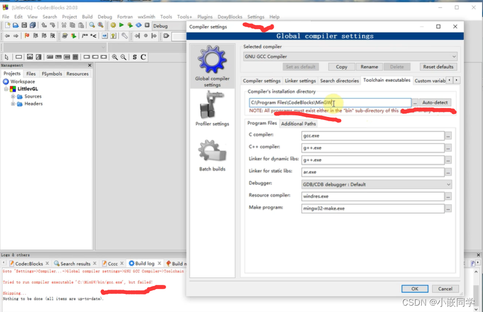483x312 pixels.
Task: Open the Build menu
Action: [x=87, y=16]
